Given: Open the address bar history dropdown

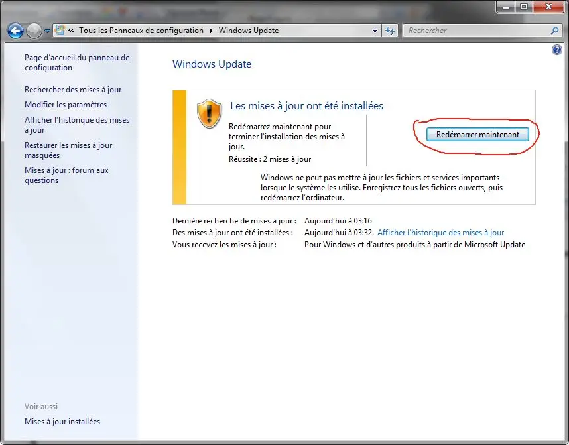Looking at the screenshot, I should pyautogui.click(x=375, y=31).
